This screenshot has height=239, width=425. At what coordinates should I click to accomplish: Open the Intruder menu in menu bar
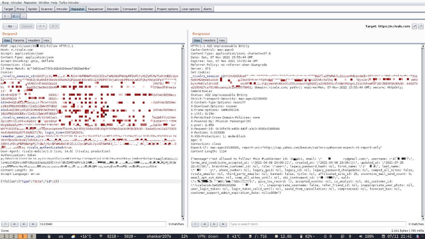(x=17, y=2)
